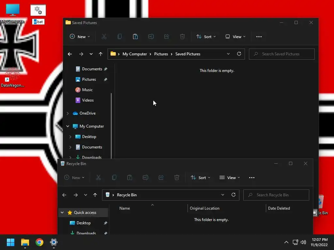Screen dimensions: 334x250
Task: Go back in Recycle Bin window
Action: [64, 195]
